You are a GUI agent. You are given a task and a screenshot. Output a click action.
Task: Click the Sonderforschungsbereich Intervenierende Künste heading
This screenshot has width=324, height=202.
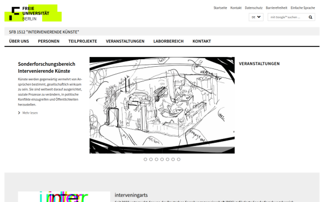click(46, 67)
